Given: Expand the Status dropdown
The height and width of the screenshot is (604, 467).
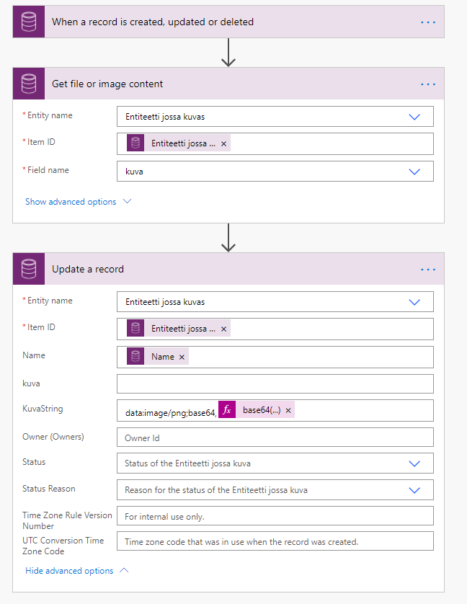Looking at the screenshot, I should point(414,463).
